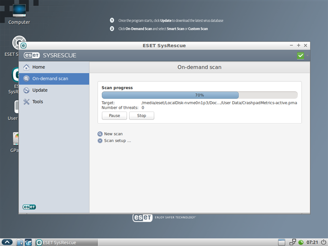Open the Computer desktop icon

[x=19, y=14]
